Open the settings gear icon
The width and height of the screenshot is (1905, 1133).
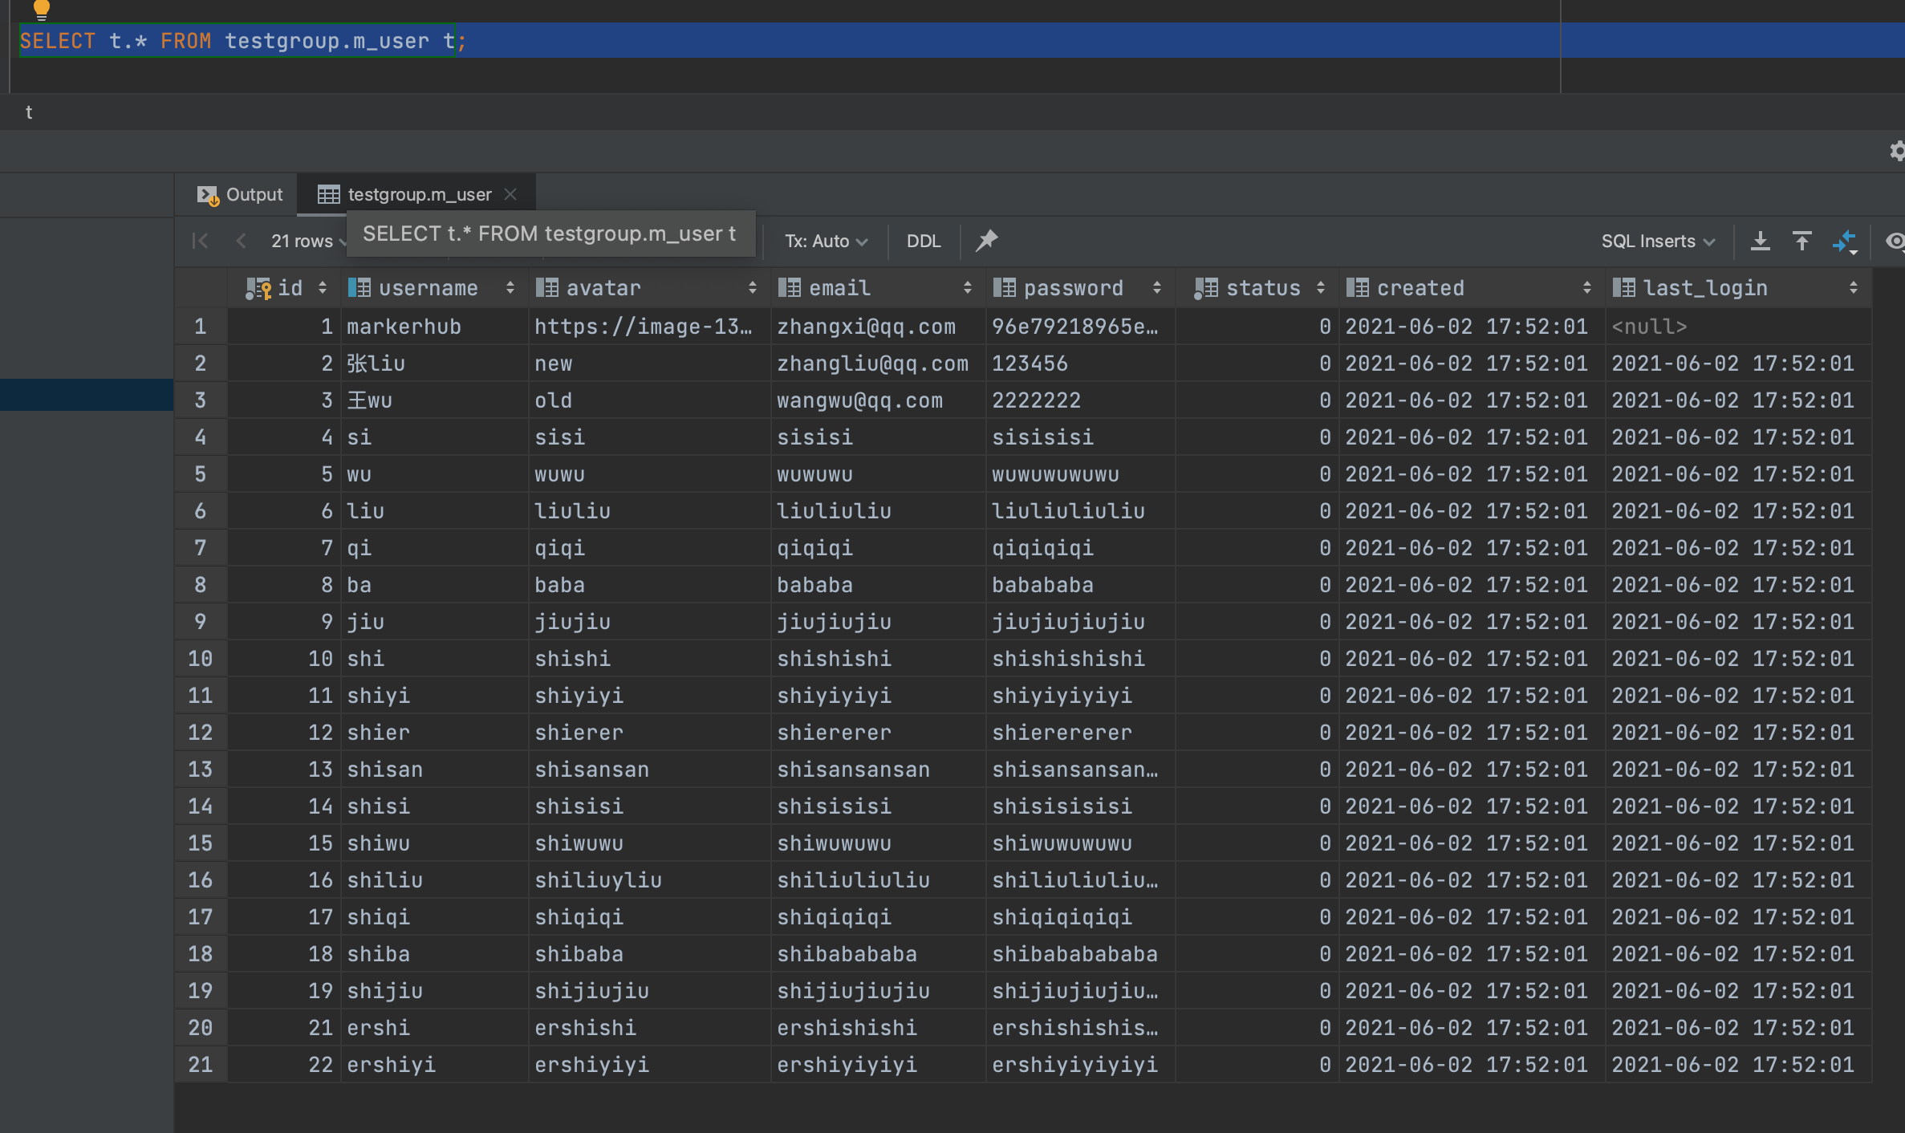click(1897, 151)
